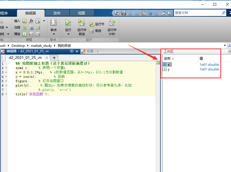This screenshot has height=172, width=231.
Task: Click the paste clipboard icon
Action: point(143,13)
